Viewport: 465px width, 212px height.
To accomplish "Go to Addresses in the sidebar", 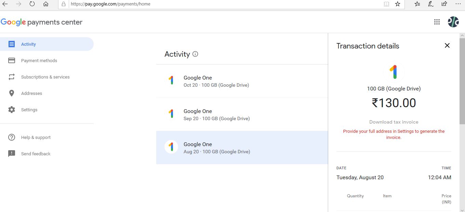I will coord(31,93).
